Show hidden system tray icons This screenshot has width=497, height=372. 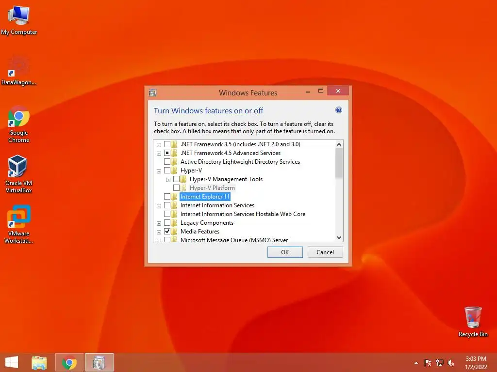416,363
